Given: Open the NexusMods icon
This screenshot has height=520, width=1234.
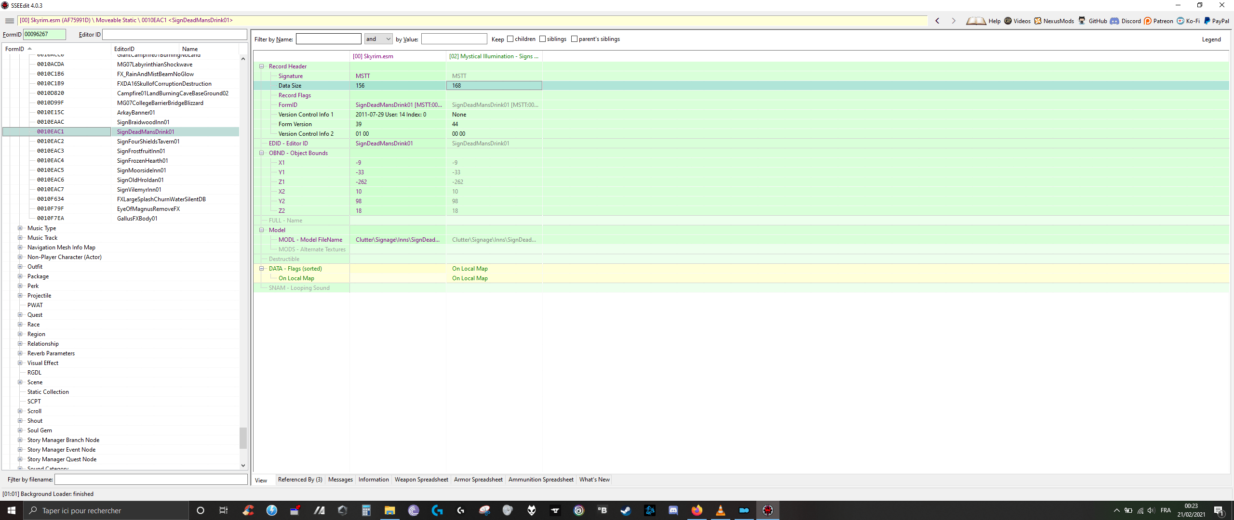Looking at the screenshot, I should (1037, 21).
